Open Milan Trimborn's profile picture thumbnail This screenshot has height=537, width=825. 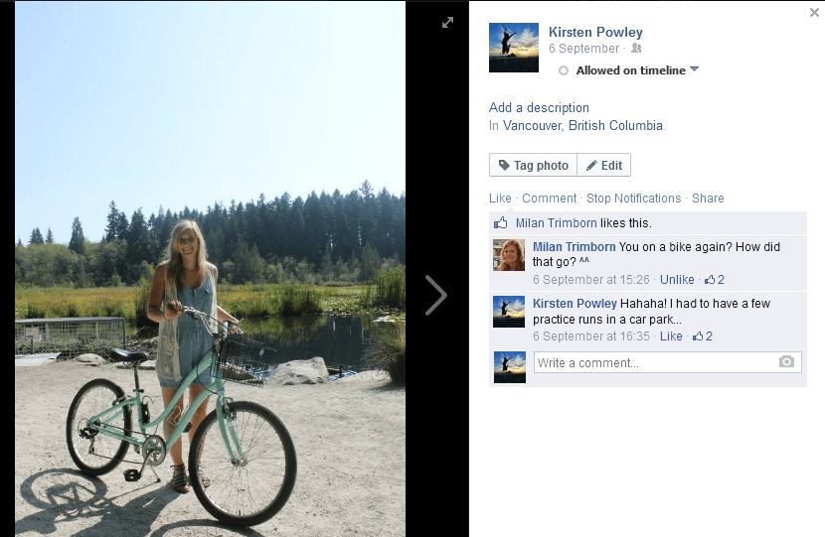509,255
